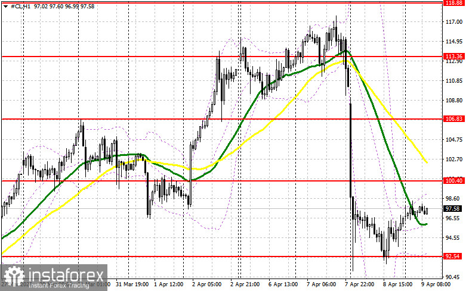
Task: Click the 7 Apr 06:00 time label
Action: [x=321, y=284]
